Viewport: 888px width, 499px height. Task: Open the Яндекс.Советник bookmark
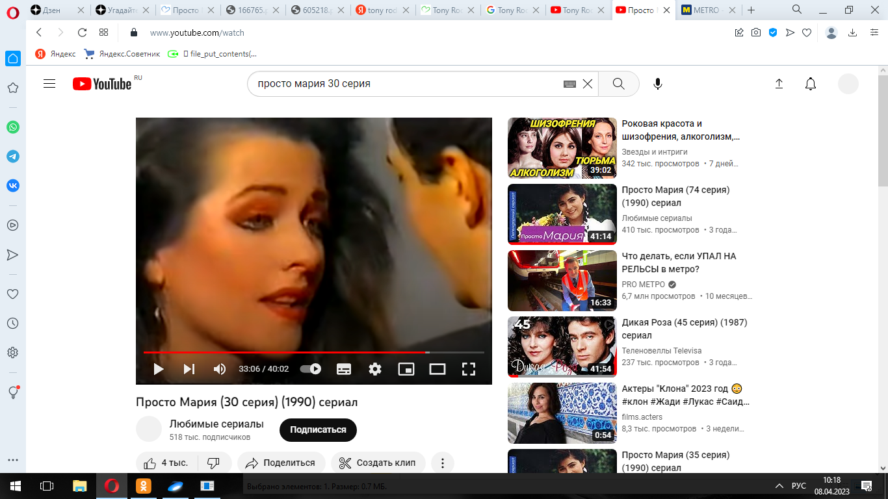point(122,54)
